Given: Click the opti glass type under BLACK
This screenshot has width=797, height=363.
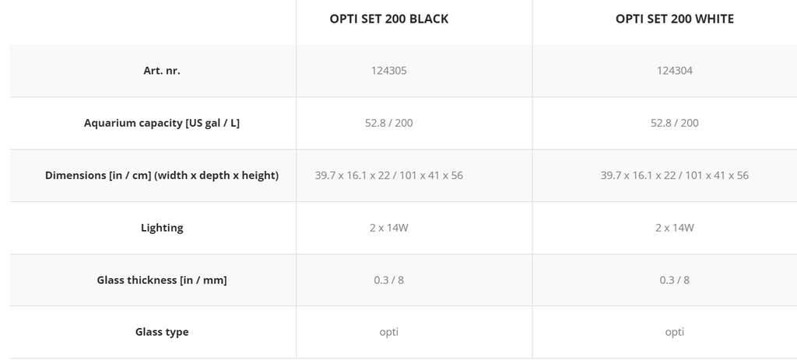Looking at the screenshot, I should pos(389,332).
